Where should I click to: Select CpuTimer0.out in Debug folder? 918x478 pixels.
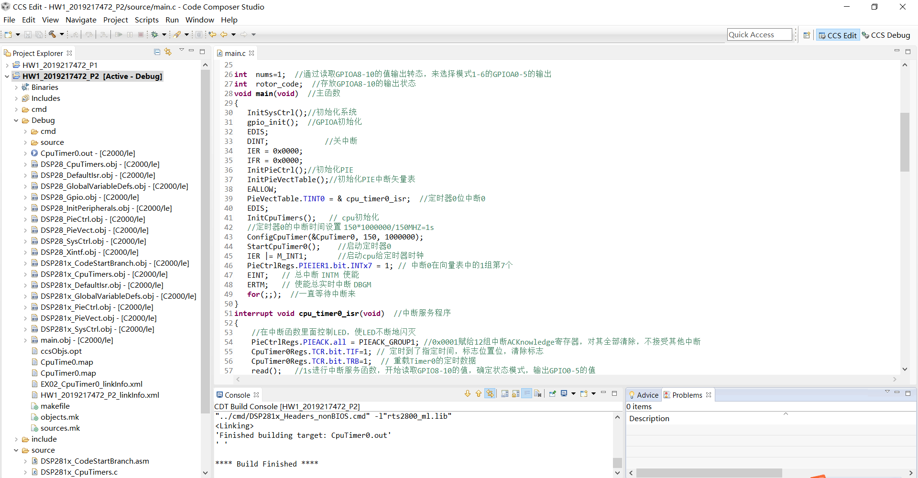coord(87,153)
